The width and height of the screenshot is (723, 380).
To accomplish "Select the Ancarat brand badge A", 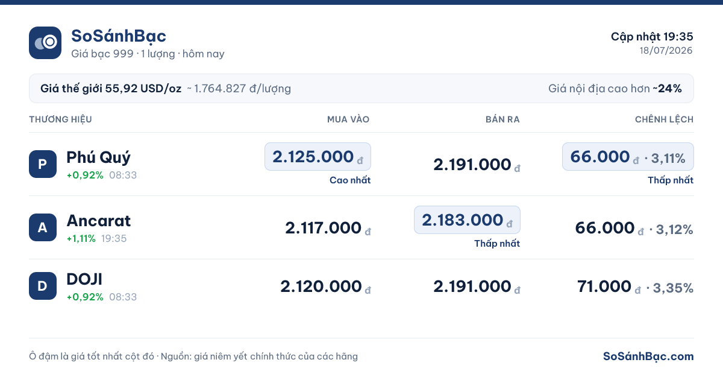I will (43, 227).
